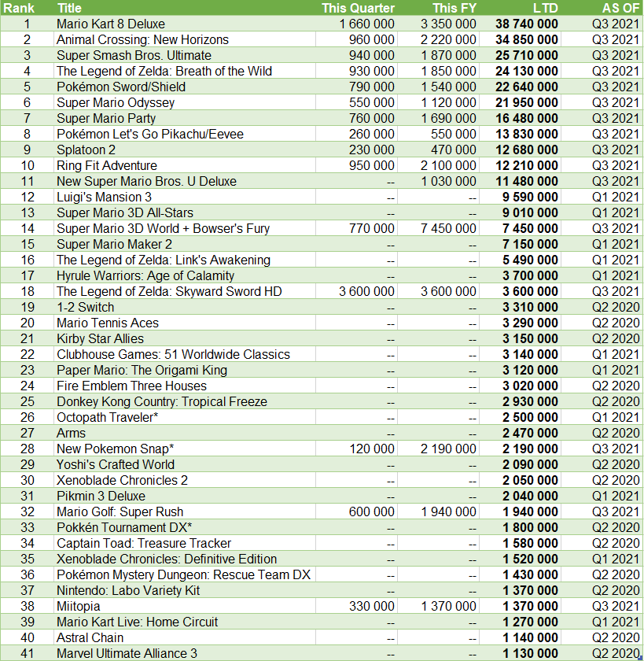Select New Super Mario Bros. U Deluxe cell
The image size is (644, 661).
[185, 181]
